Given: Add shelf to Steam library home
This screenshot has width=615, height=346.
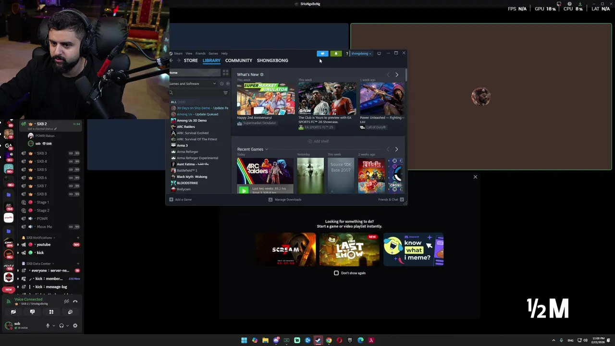Looking at the screenshot, I should tap(319, 141).
